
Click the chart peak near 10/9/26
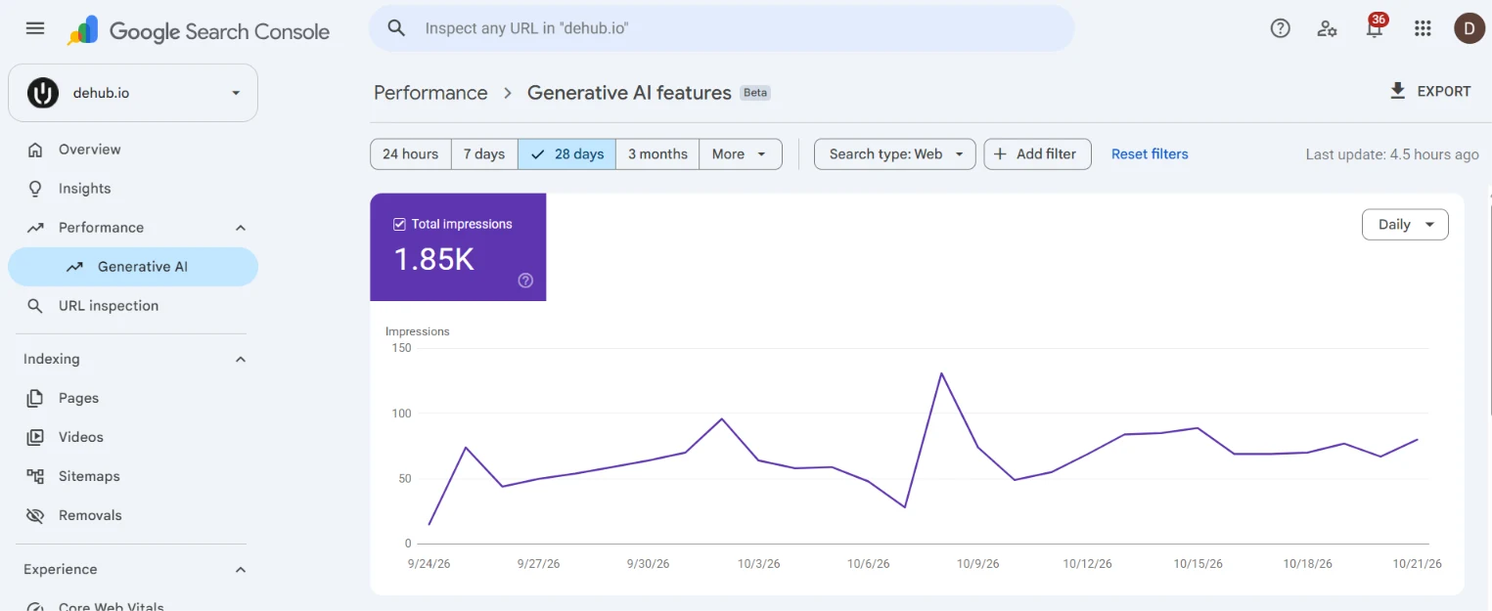click(941, 373)
